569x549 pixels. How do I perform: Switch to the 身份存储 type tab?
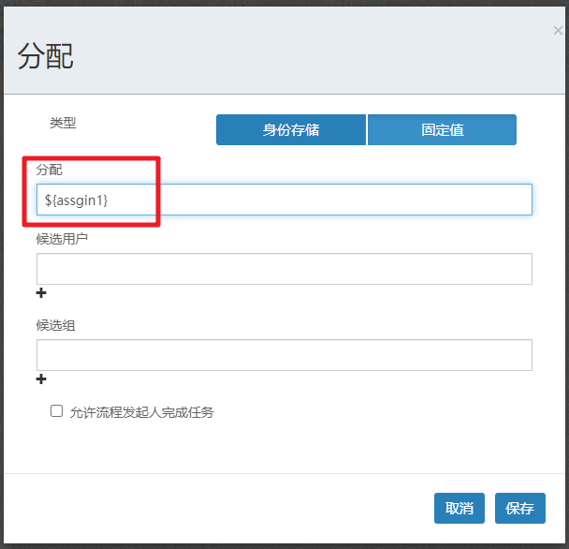point(291,130)
